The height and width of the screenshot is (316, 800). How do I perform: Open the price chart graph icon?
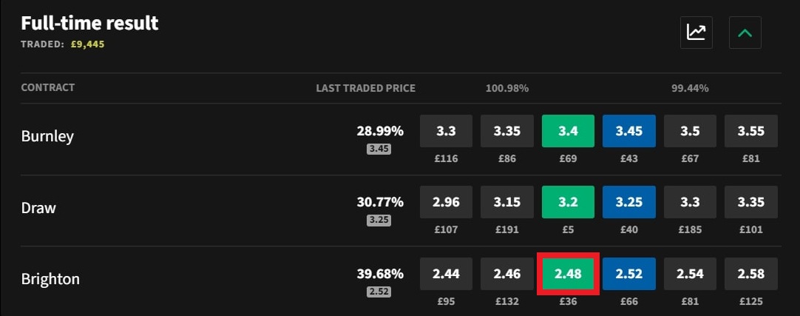(x=696, y=33)
